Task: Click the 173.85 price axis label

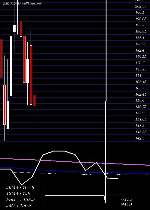Action: click(141, 69)
